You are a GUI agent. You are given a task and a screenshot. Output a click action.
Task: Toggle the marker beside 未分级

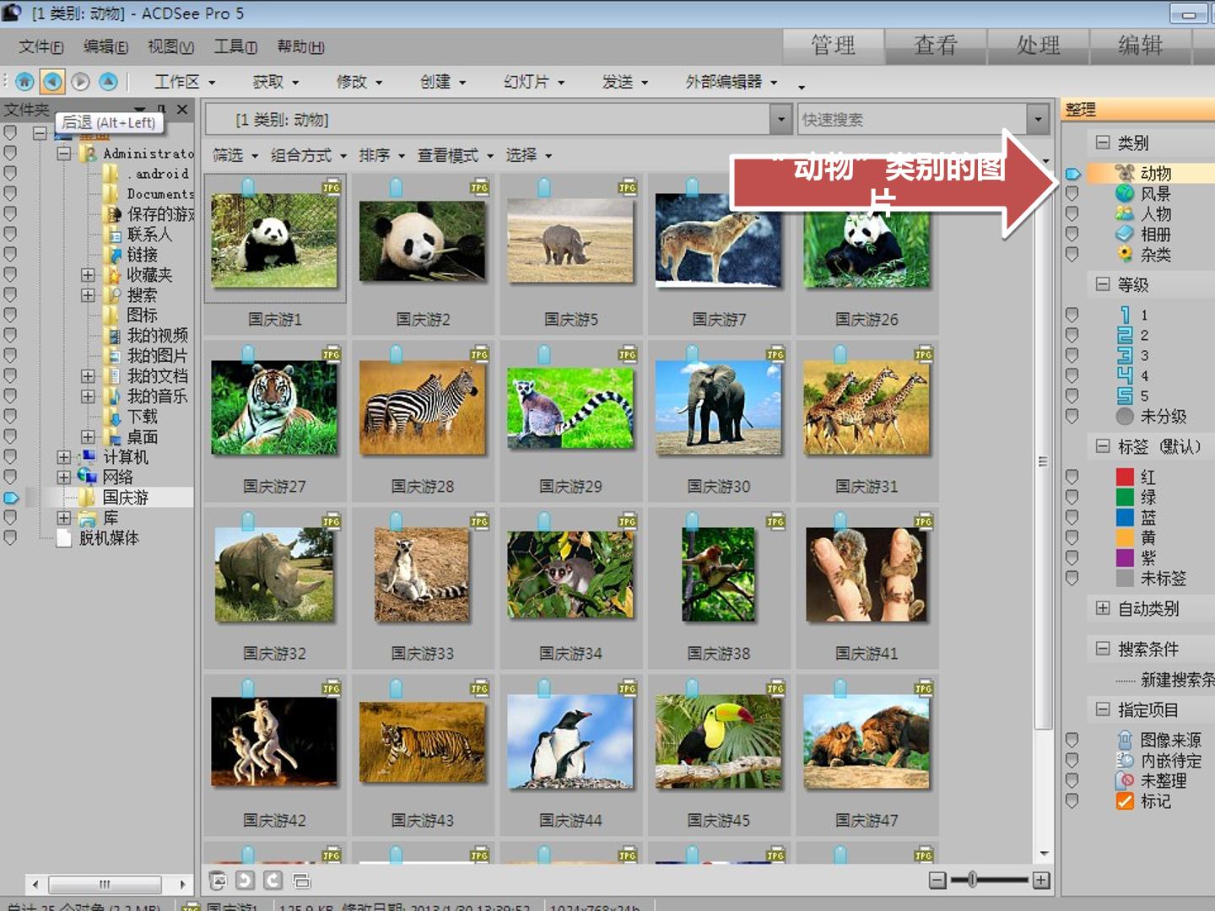[x=1072, y=416]
